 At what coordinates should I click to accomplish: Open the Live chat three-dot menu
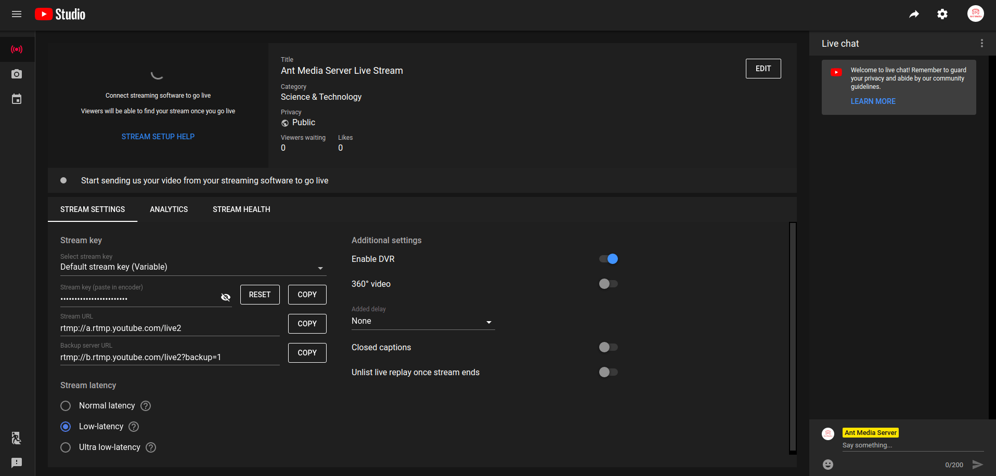982,44
